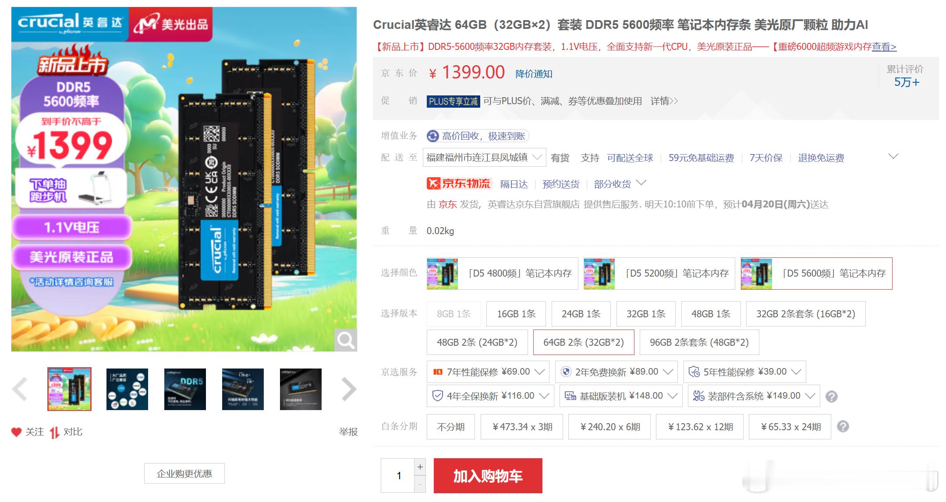Choose D5 5200频 笔记本内存 option
This screenshot has height=502, width=946.
click(x=659, y=274)
